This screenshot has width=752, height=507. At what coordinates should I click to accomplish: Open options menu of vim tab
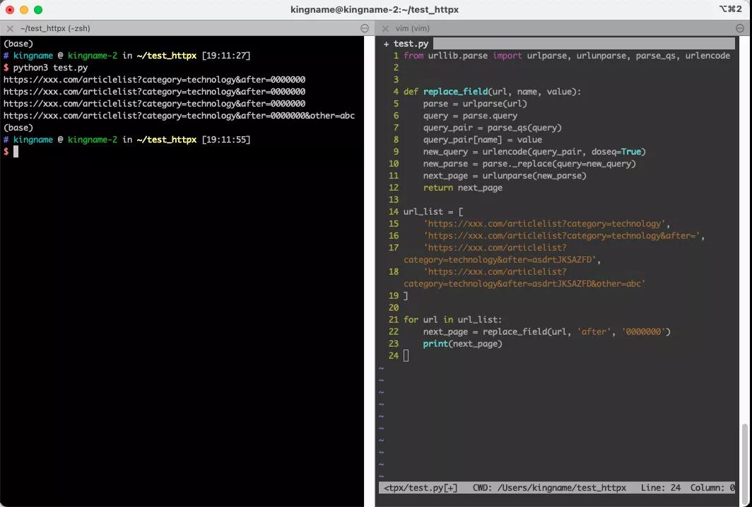(740, 28)
